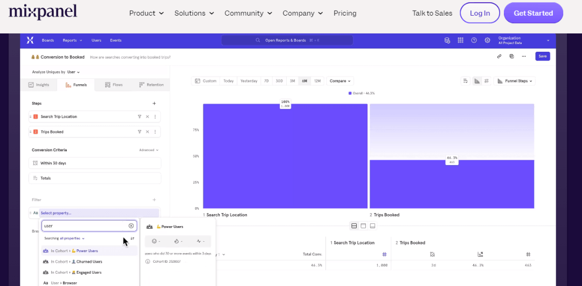This screenshot has width=582, height=286.
Task: Open the apps grid icon
Action: pos(460,40)
